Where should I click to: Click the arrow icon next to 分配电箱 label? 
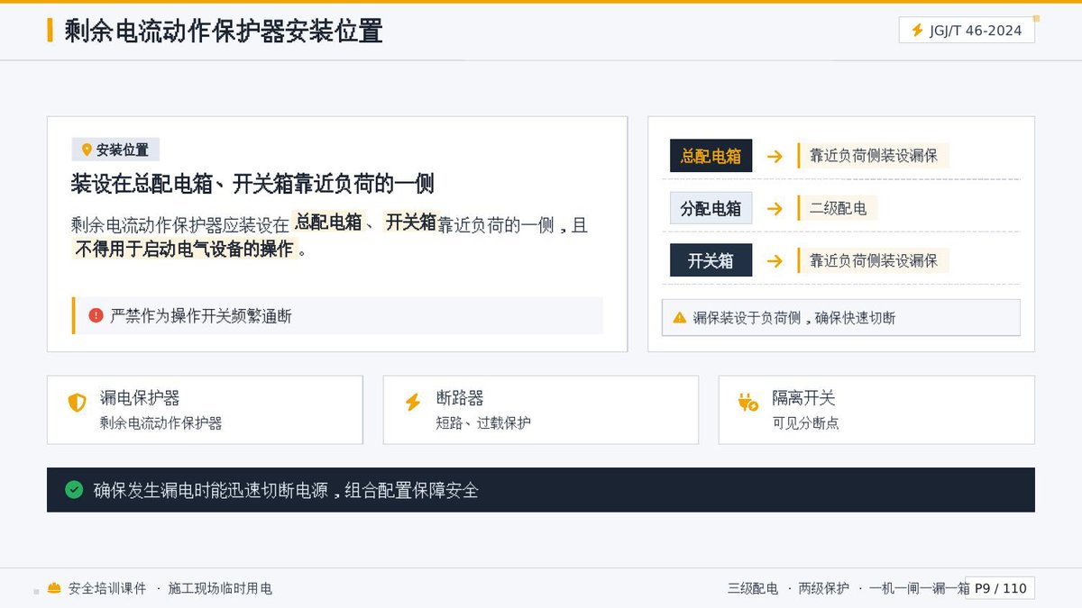[x=775, y=209]
